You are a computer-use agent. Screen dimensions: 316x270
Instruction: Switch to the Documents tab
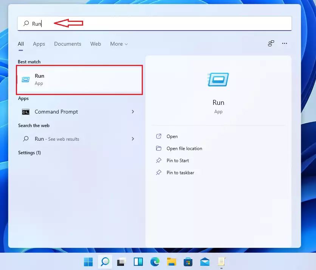[68, 44]
